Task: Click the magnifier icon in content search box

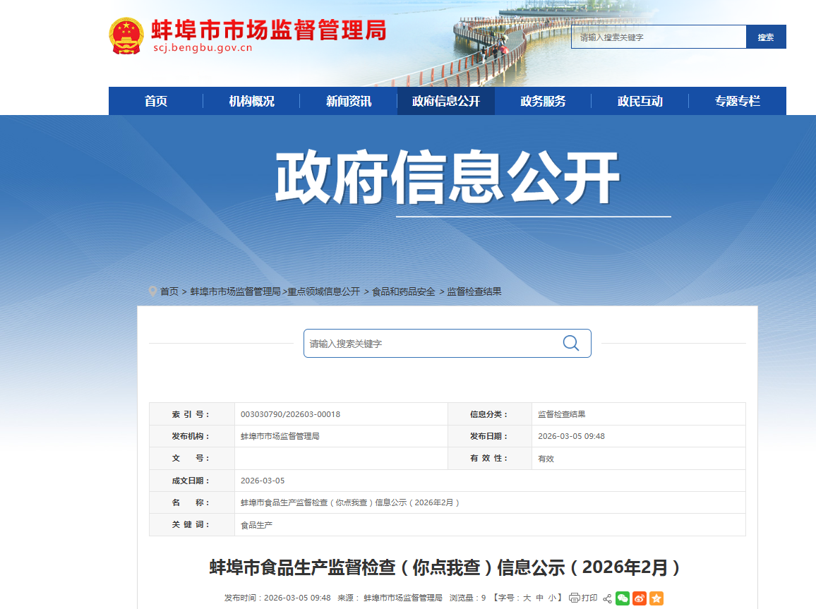Action: 570,344
